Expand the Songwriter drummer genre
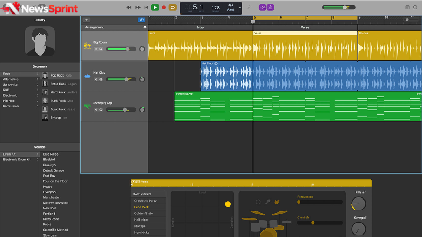This screenshot has width=422, height=237. pos(37,85)
